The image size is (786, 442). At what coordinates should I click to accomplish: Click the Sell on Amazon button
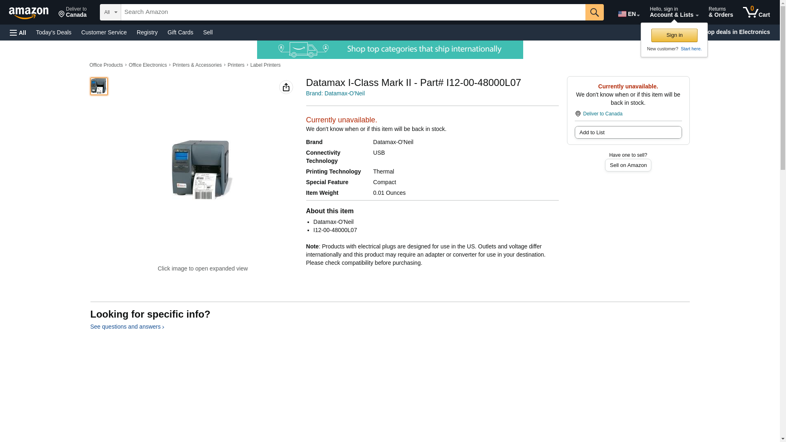(x=628, y=165)
